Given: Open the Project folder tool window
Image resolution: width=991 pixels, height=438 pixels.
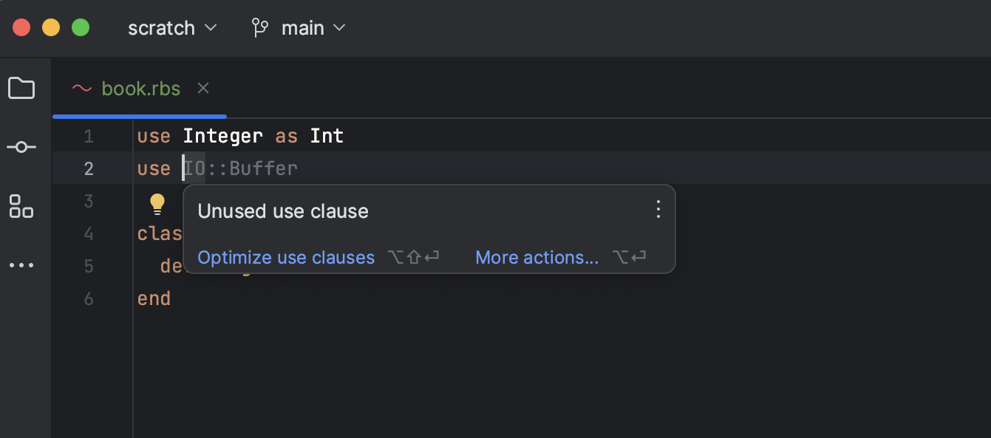Looking at the screenshot, I should click(x=21, y=89).
